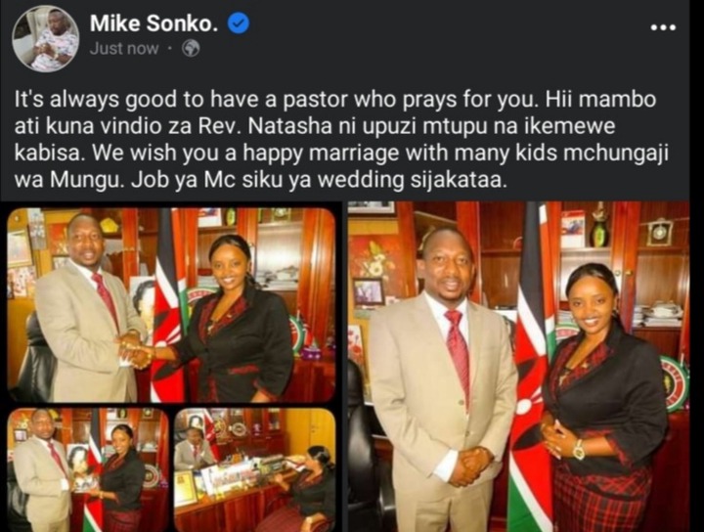Open the top-left handshake photo
The width and height of the screenshot is (704, 532).
[x=171, y=305]
